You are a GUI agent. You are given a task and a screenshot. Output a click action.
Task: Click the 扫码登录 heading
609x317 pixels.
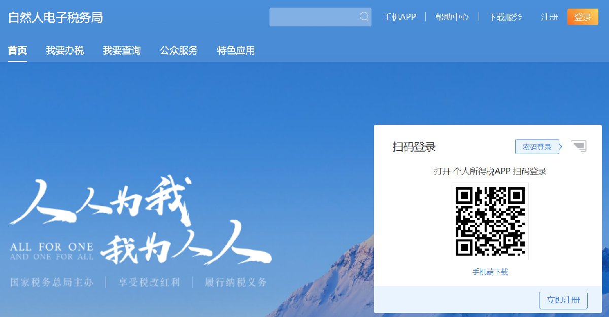(x=414, y=147)
